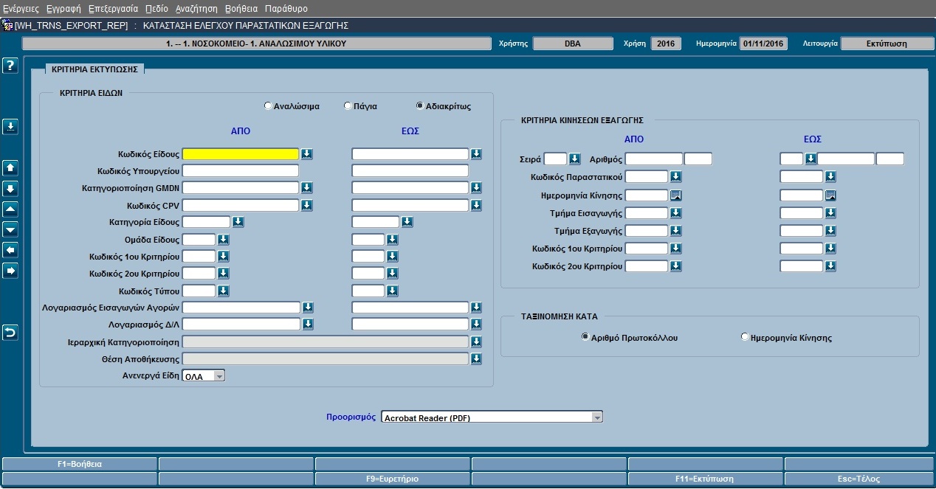Open lookup for Ιεραρχική Κατηγοριοποίηση

477,342
